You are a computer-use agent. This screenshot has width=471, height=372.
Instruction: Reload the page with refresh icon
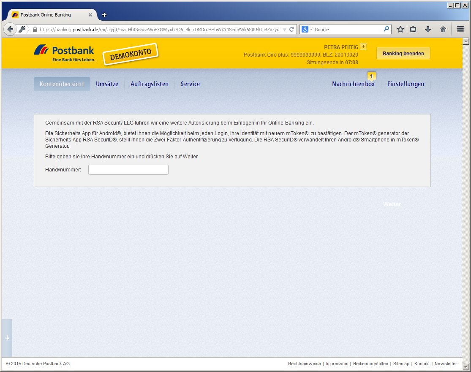[291, 30]
